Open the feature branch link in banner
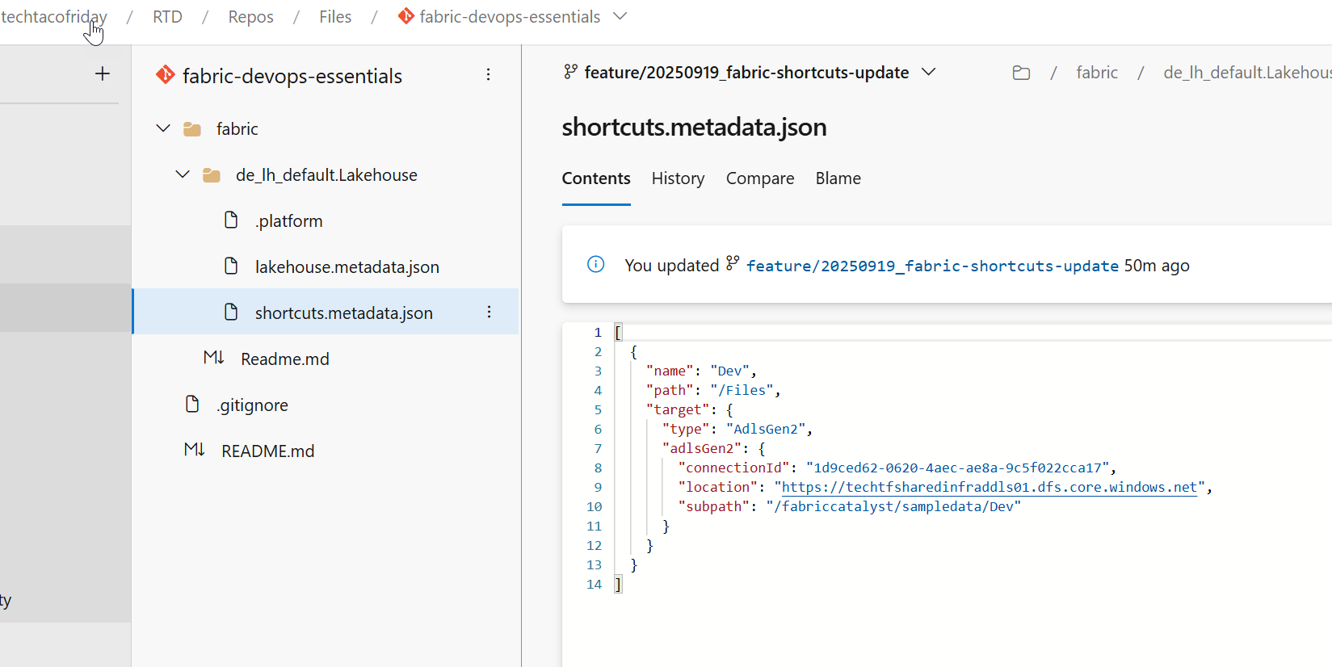Screen dimensions: 1332x667 pyautogui.click(x=931, y=266)
